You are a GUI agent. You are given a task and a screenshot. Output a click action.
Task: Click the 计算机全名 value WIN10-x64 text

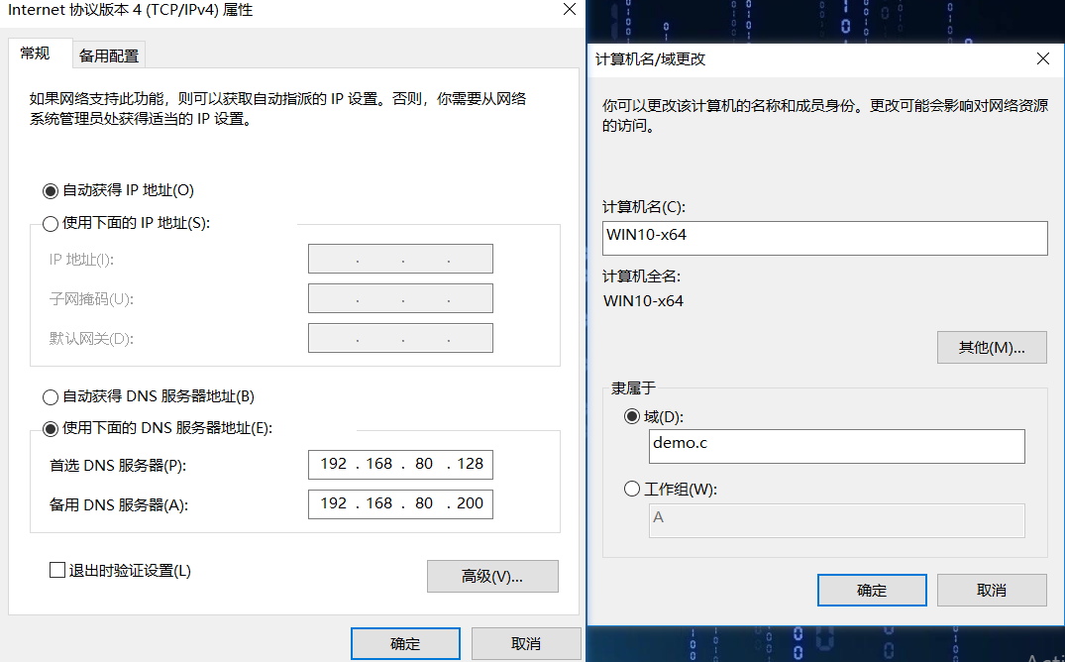(x=643, y=301)
